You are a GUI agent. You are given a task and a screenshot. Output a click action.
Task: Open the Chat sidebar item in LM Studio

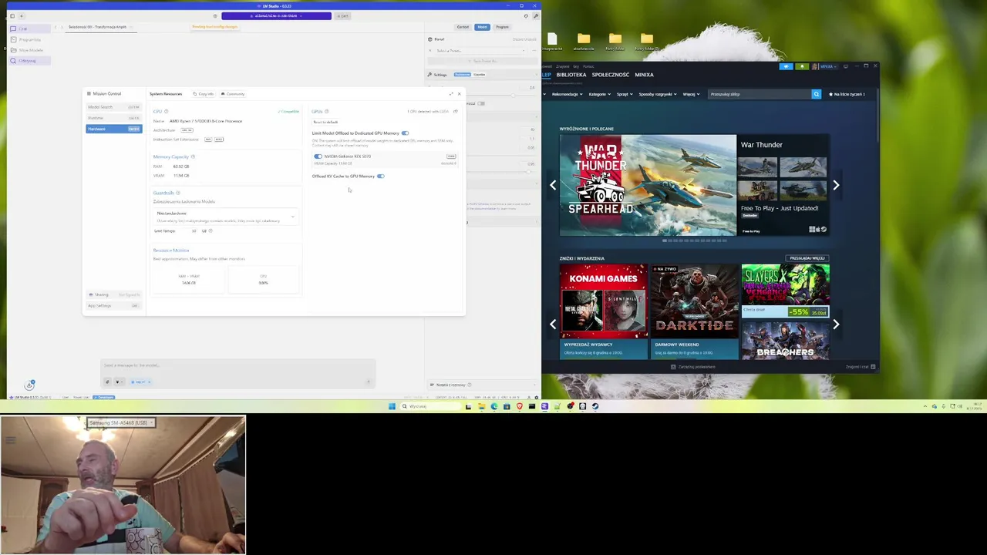click(x=29, y=29)
